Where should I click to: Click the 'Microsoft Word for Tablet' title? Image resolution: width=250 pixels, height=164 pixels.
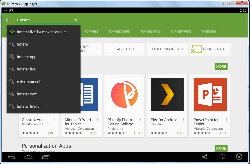pos(78,122)
